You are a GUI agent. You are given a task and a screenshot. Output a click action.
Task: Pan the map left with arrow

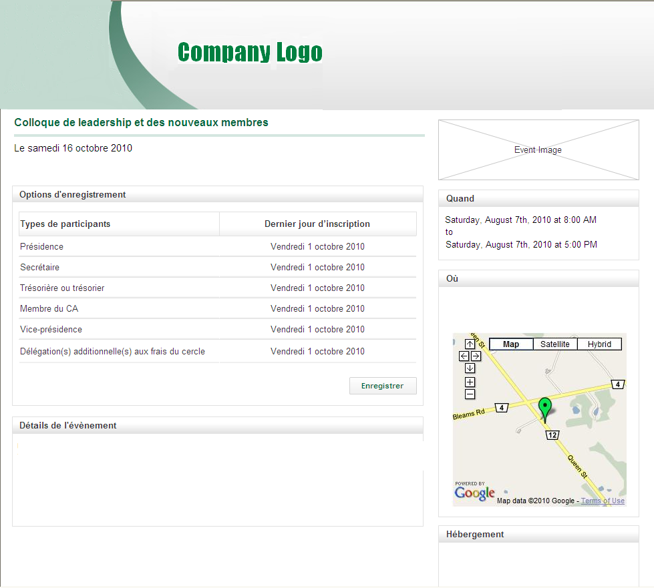pos(464,356)
